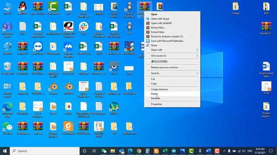Open Excel from the taskbar
The width and height of the screenshot is (277, 155).
(x=165, y=151)
